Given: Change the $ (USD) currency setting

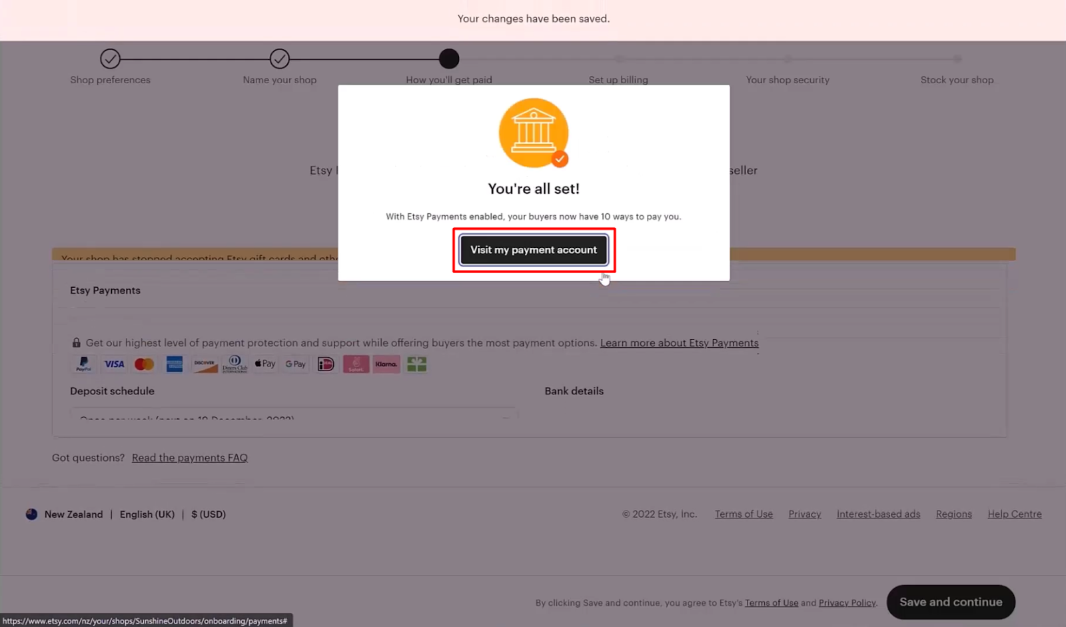Looking at the screenshot, I should 209,514.
